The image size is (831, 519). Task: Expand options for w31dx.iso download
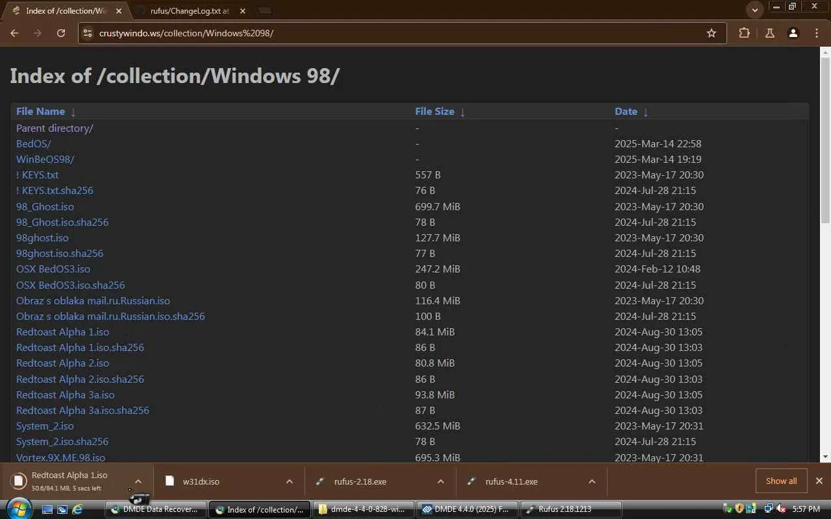coord(290,481)
